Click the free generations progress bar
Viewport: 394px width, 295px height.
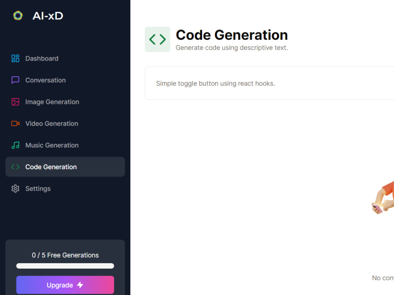65,266
